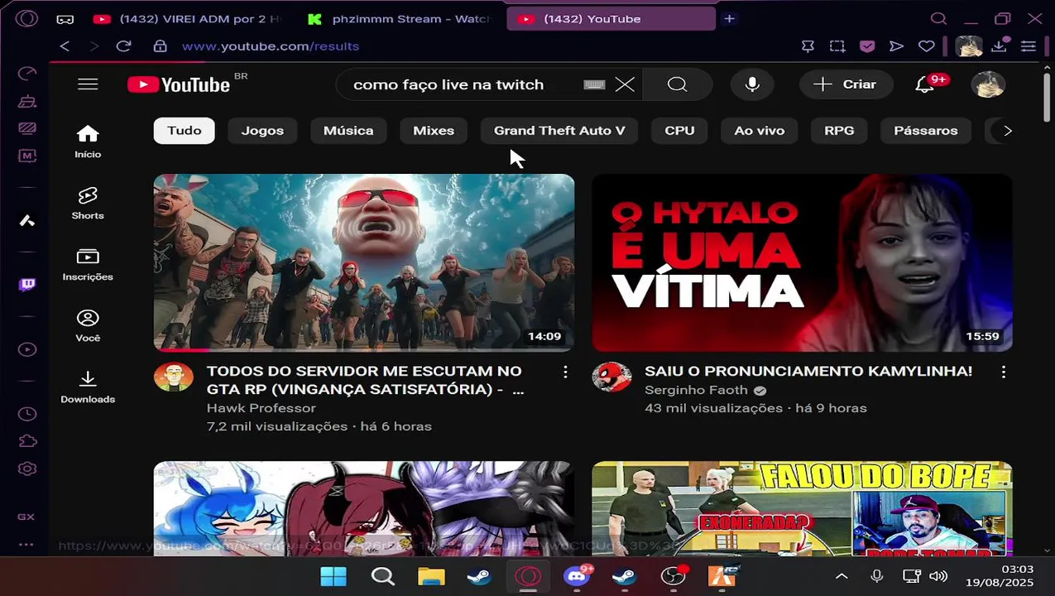
Task: Clear the YouTube search query
Action: point(625,84)
